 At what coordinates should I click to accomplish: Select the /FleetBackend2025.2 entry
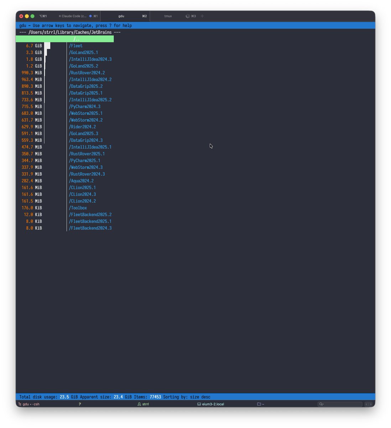[90, 215]
